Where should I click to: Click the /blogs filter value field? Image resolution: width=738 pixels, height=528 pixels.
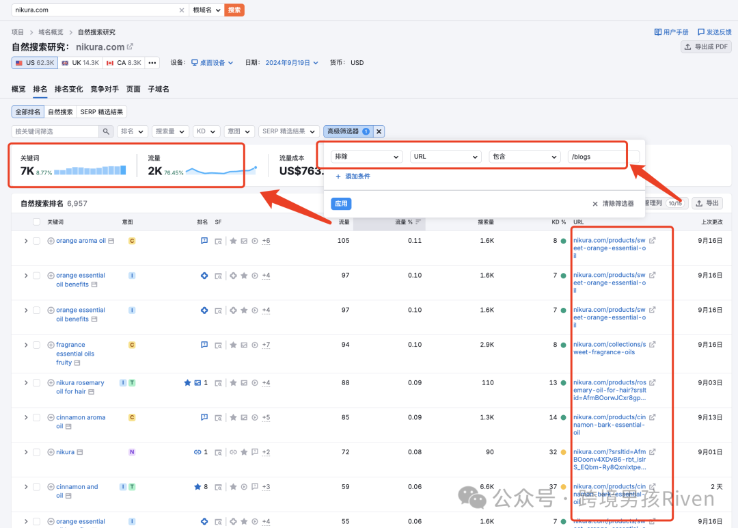604,157
